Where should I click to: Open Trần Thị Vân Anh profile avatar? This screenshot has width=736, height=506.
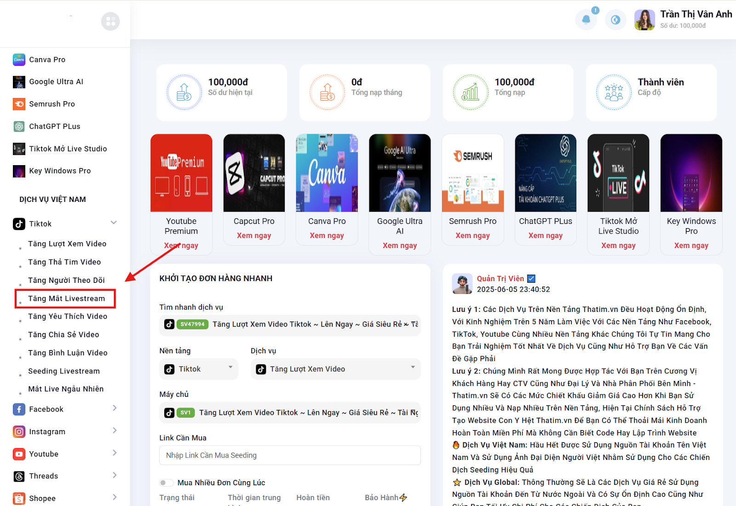point(644,20)
